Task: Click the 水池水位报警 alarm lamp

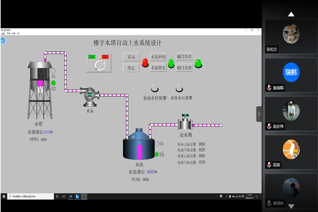Action: pyautogui.click(x=154, y=89)
